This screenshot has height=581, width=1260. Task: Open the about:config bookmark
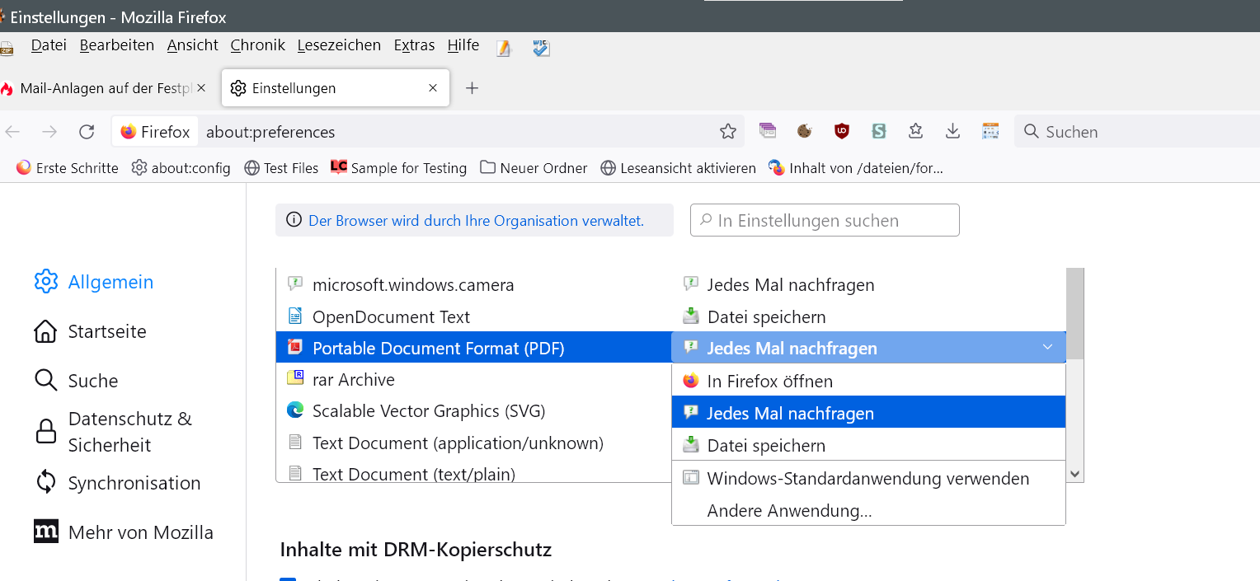point(181,168)
